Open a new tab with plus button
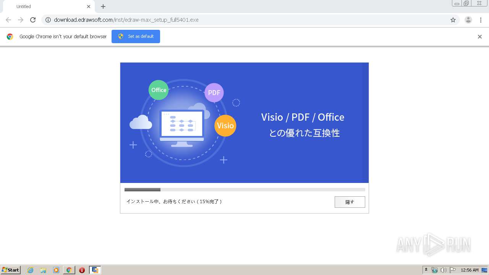489x275 pixels. click(103, 6)
